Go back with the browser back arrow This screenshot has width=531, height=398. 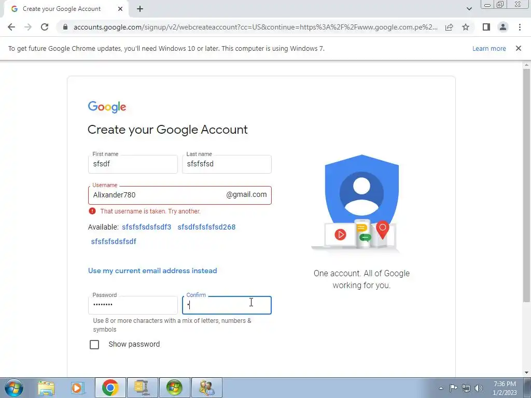11,27
